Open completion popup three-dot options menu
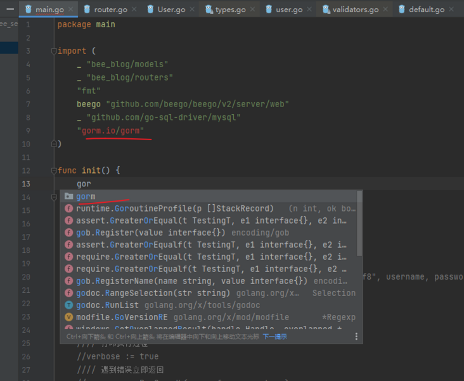Image resolution: width=464 pixels, height=381 pixels. (x=356, y=337)
